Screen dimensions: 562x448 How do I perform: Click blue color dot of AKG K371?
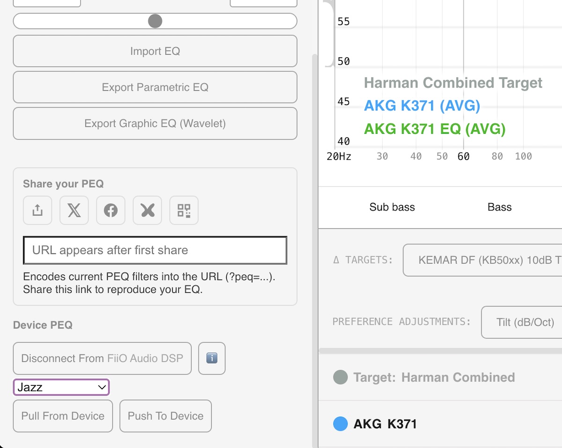(340, 424)
